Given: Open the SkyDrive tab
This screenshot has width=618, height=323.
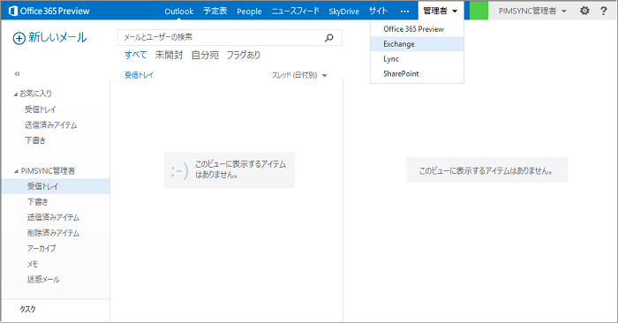Looking at the screenshot, I should click(x=343, y=11).
